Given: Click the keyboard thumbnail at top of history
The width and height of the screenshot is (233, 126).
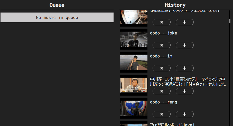Looking at the screenshot, I should tap(134, 18).
